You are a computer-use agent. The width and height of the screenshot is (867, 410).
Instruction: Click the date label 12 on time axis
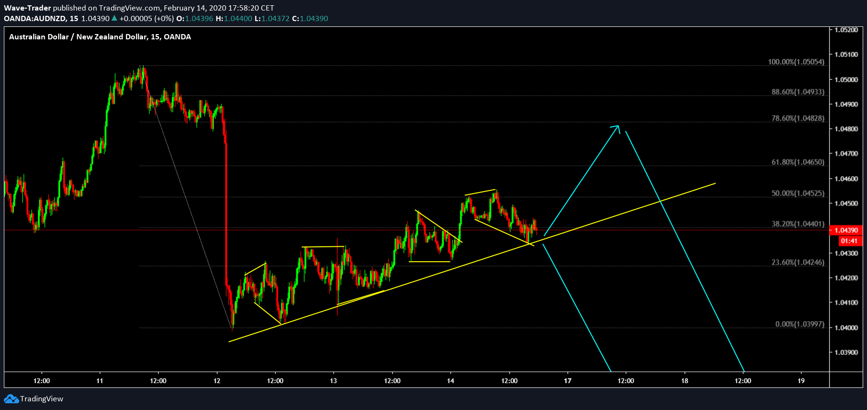217,381
